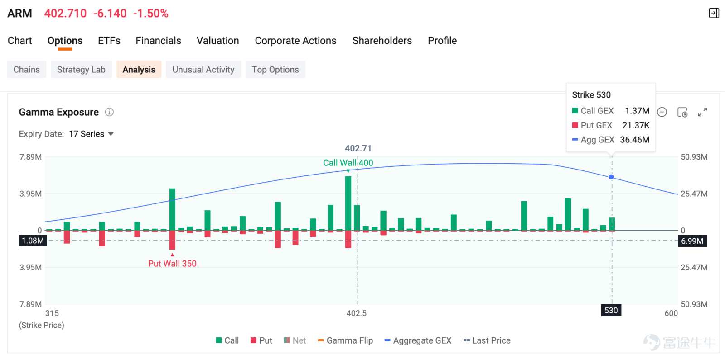Go to the Financials tab

click(x=158, y=41)
